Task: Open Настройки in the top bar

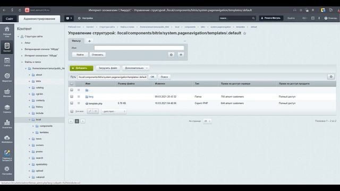Action: 86,18
